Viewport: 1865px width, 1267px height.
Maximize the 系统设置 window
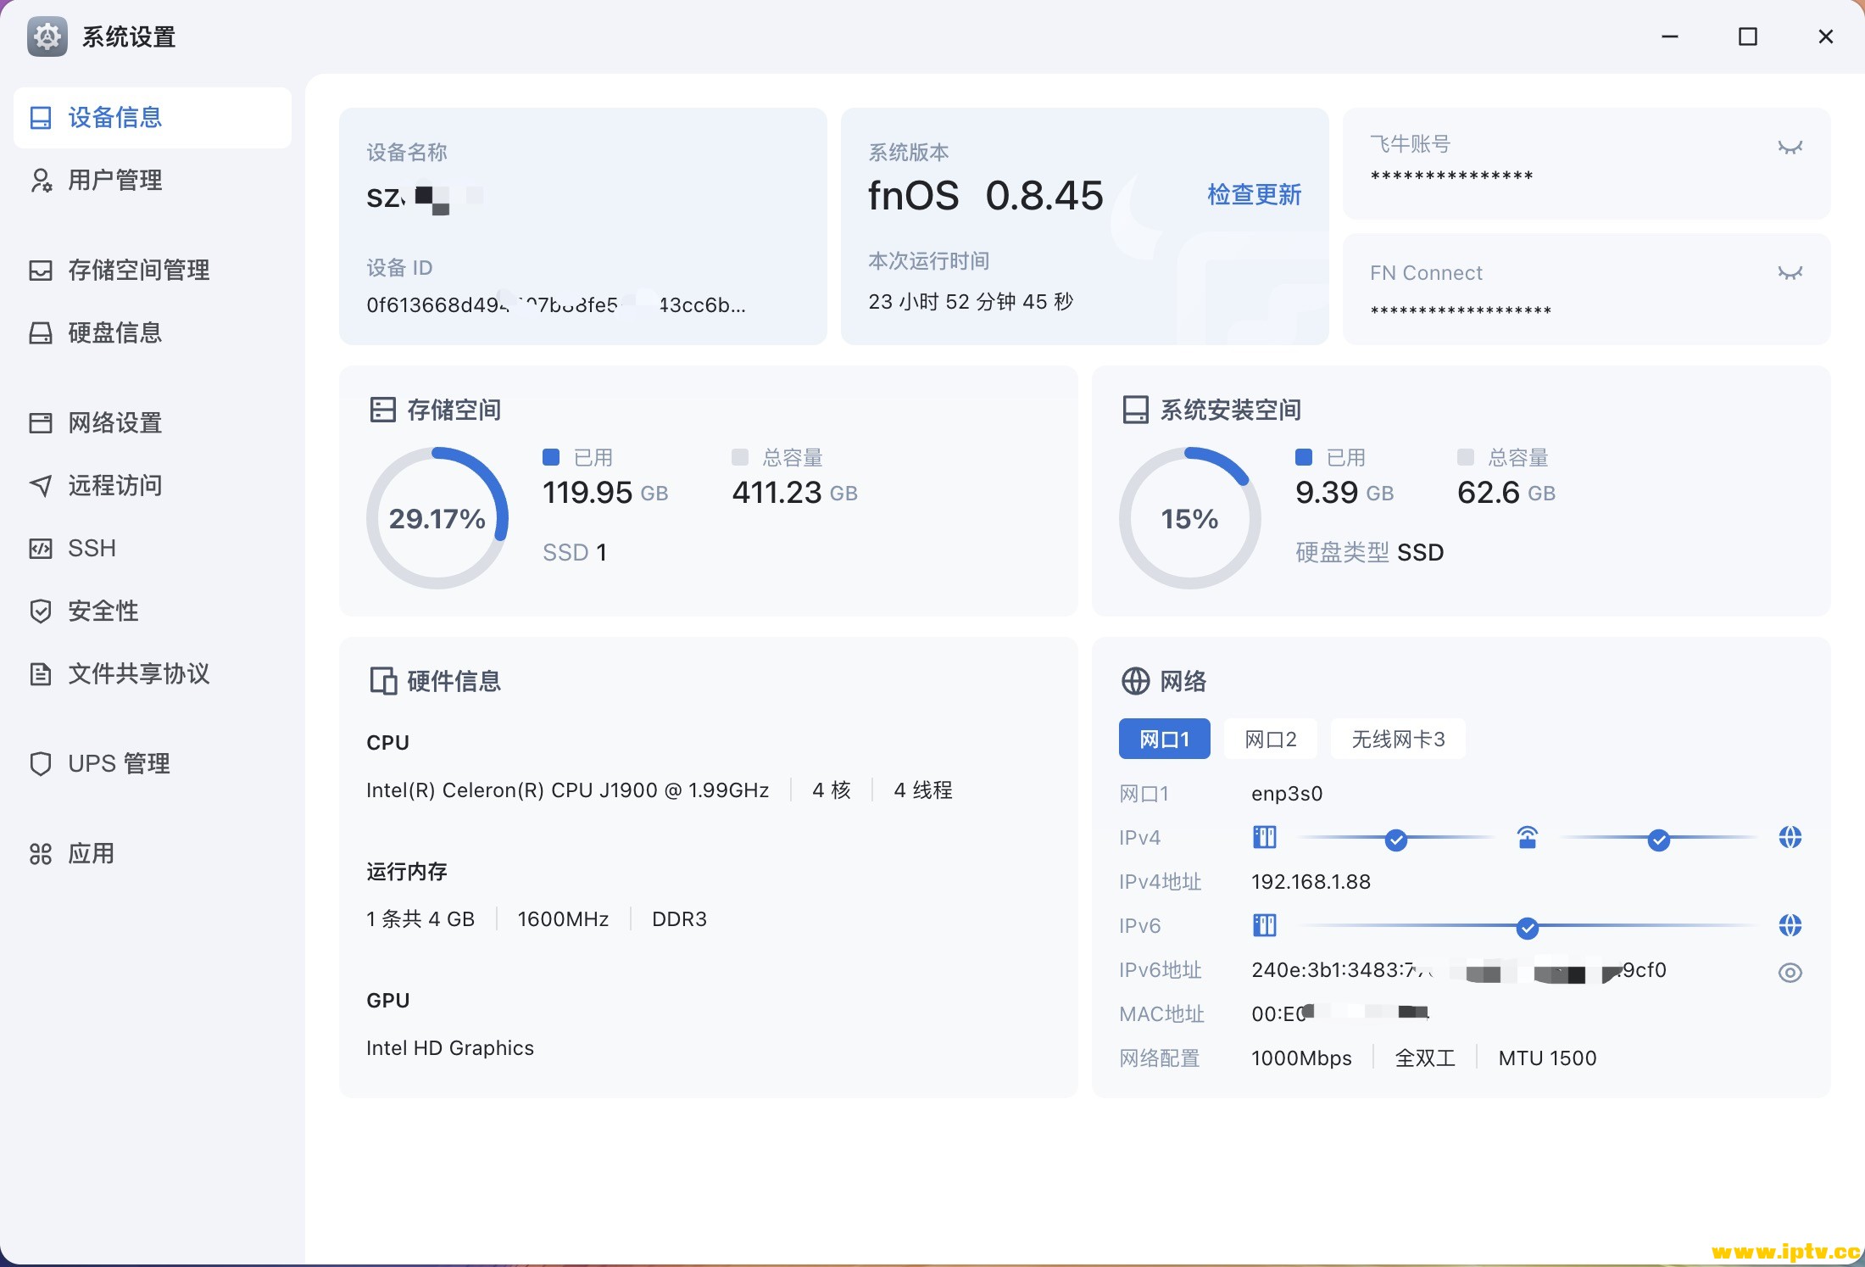click(1748, 36)
